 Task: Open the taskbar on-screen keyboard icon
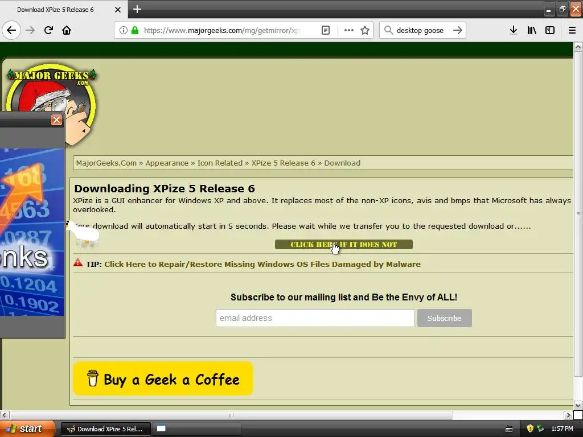pyautogui.click(x=509, y=429)
